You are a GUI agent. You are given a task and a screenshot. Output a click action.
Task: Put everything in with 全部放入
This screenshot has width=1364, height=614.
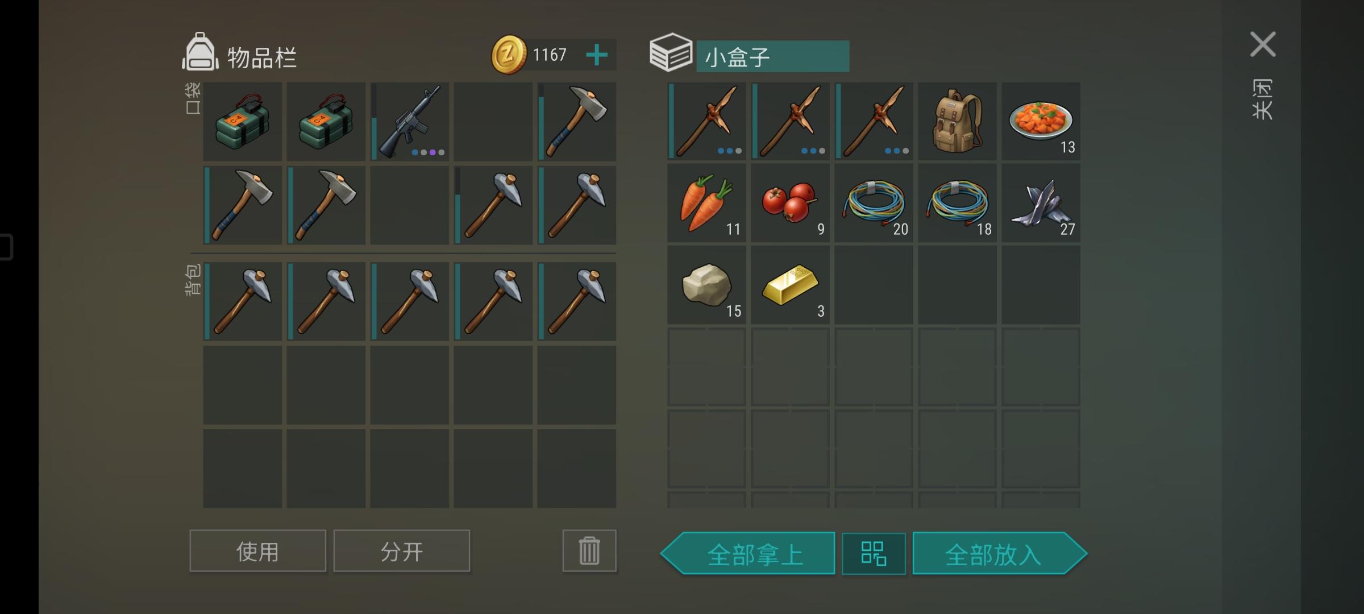click(x=1000, y=554)
